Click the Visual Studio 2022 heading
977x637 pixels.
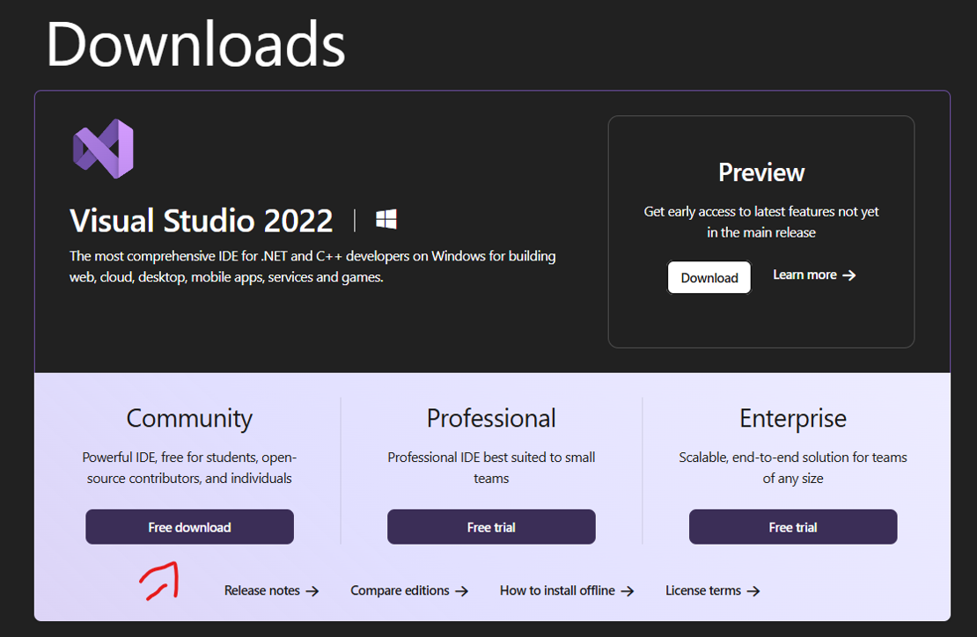click(202, 220)
